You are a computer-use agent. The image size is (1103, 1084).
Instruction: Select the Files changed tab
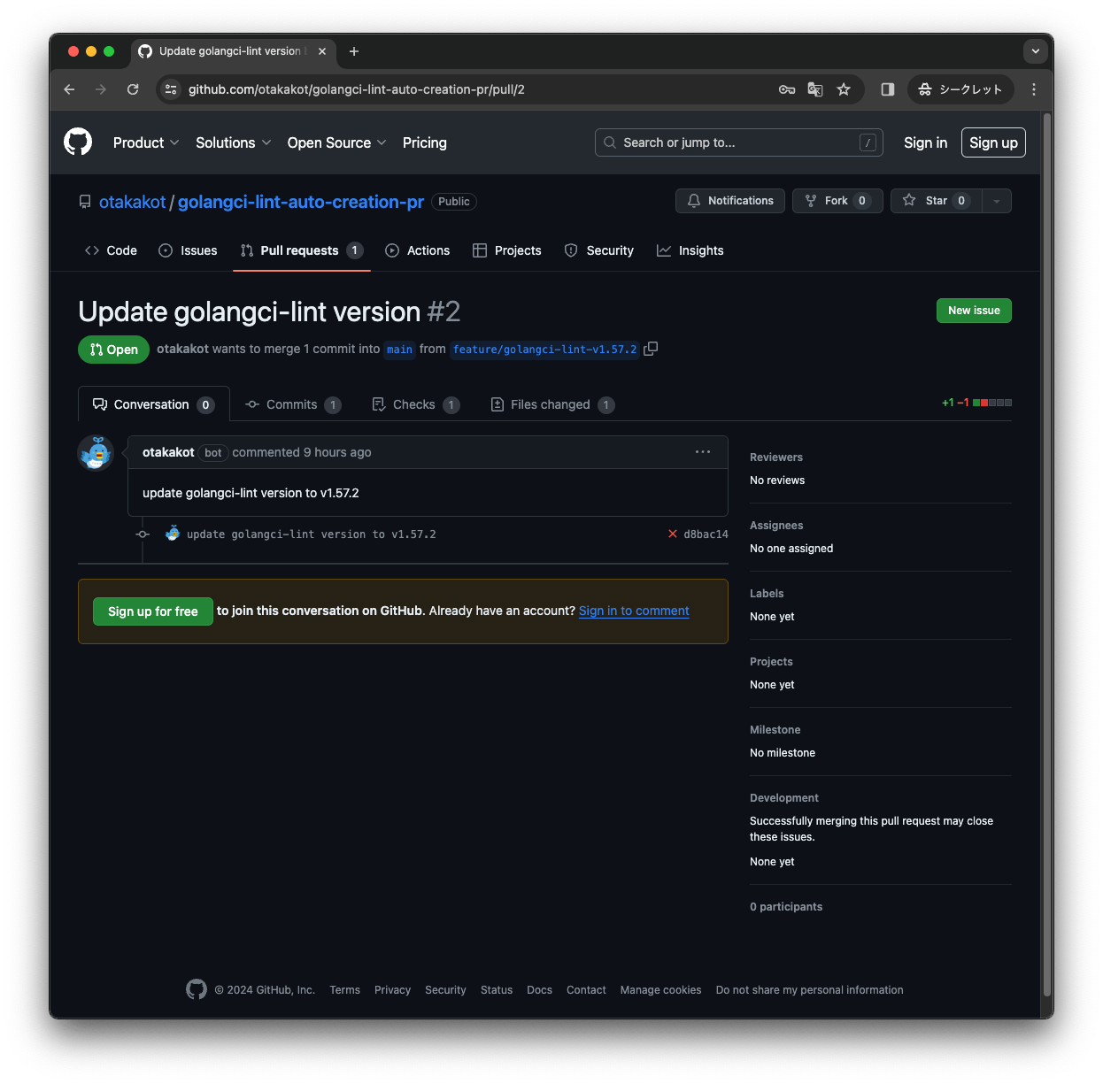tap(552, 404)
